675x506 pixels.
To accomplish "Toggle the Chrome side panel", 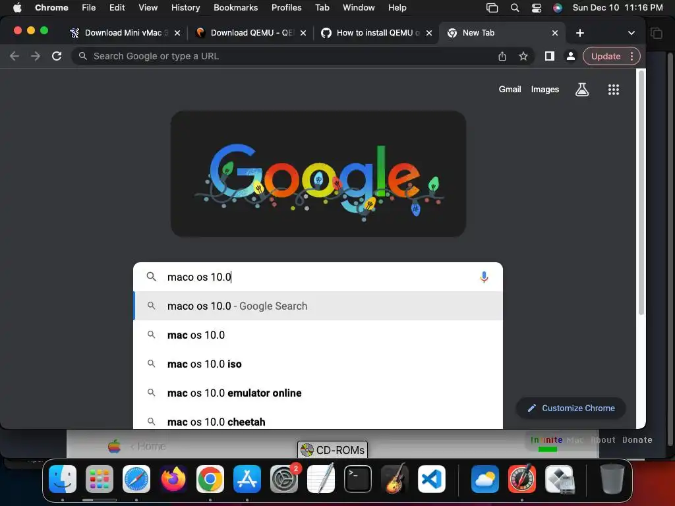I will [549, 56].
